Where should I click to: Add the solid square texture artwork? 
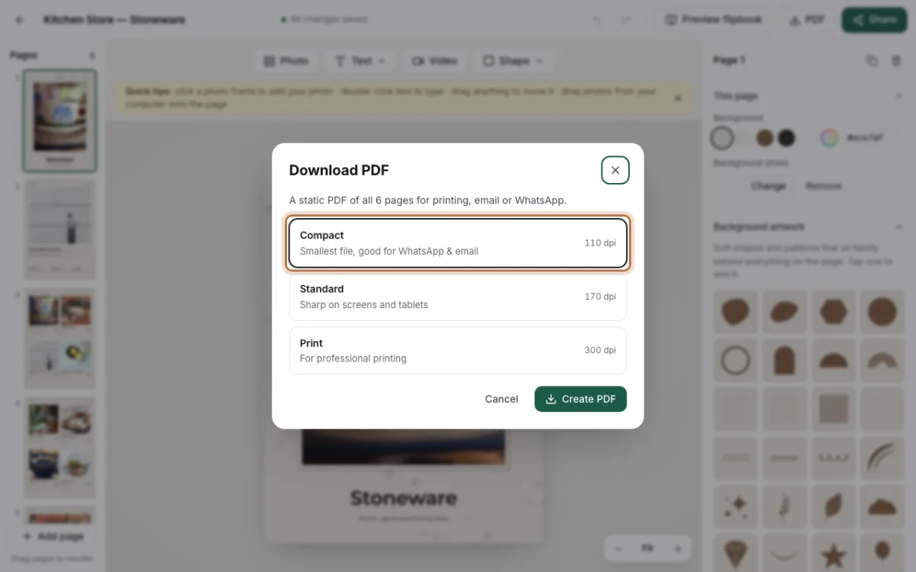click(x=833, y=409)
